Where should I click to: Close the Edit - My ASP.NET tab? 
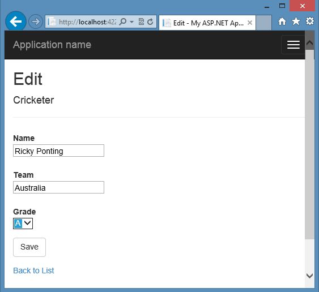(250, 23)
